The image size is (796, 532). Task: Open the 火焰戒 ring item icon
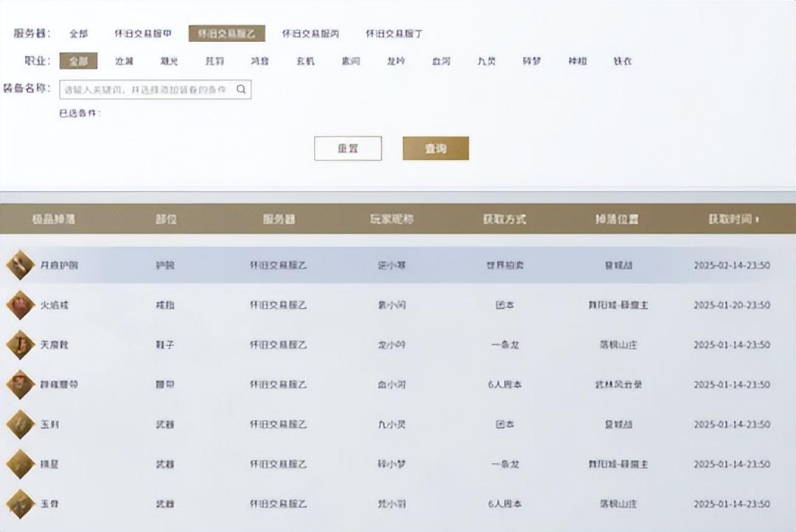pos(20,304)
